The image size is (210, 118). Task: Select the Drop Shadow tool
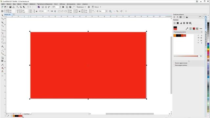tap(2, 58)
